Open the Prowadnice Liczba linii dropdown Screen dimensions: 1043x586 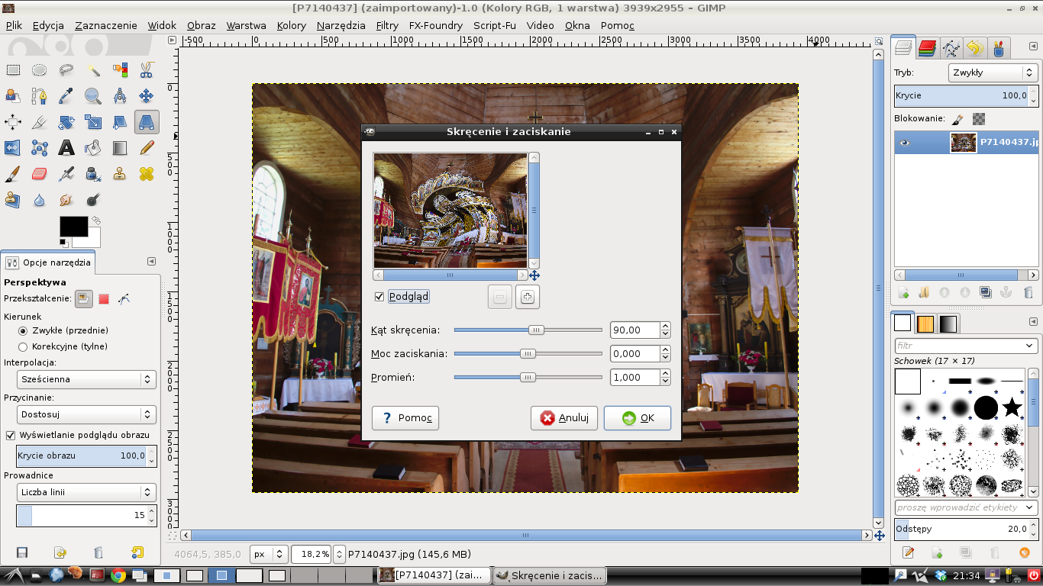click(86, 492)
